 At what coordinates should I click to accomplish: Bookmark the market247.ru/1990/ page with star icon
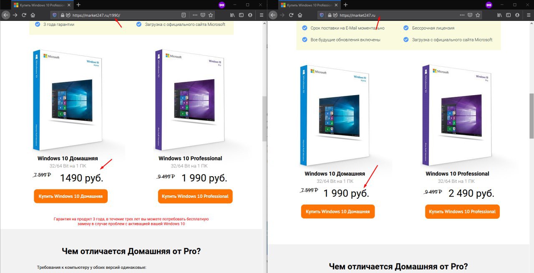pos(211,15)
